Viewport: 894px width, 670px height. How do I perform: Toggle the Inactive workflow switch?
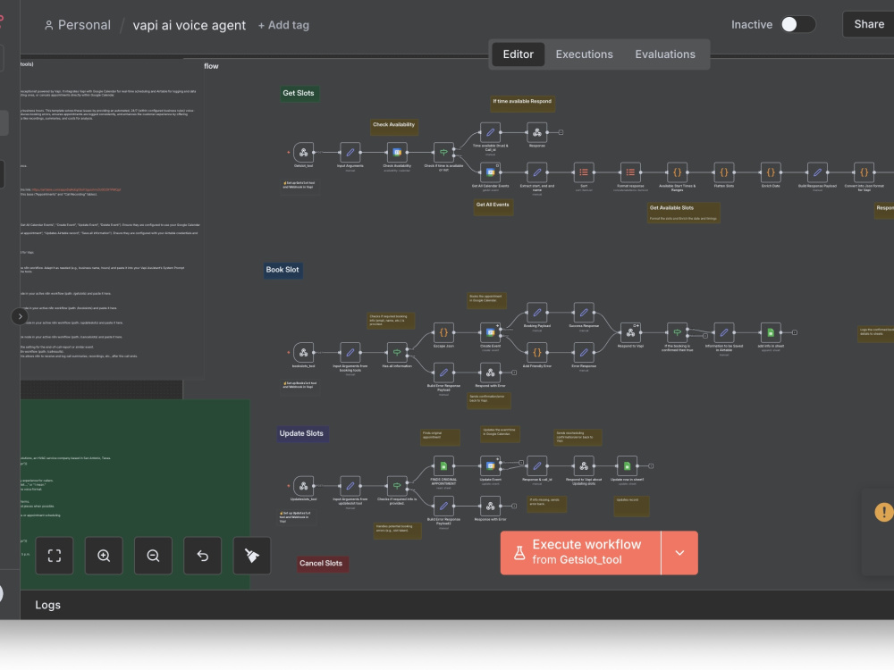click(x=797, y=24)
